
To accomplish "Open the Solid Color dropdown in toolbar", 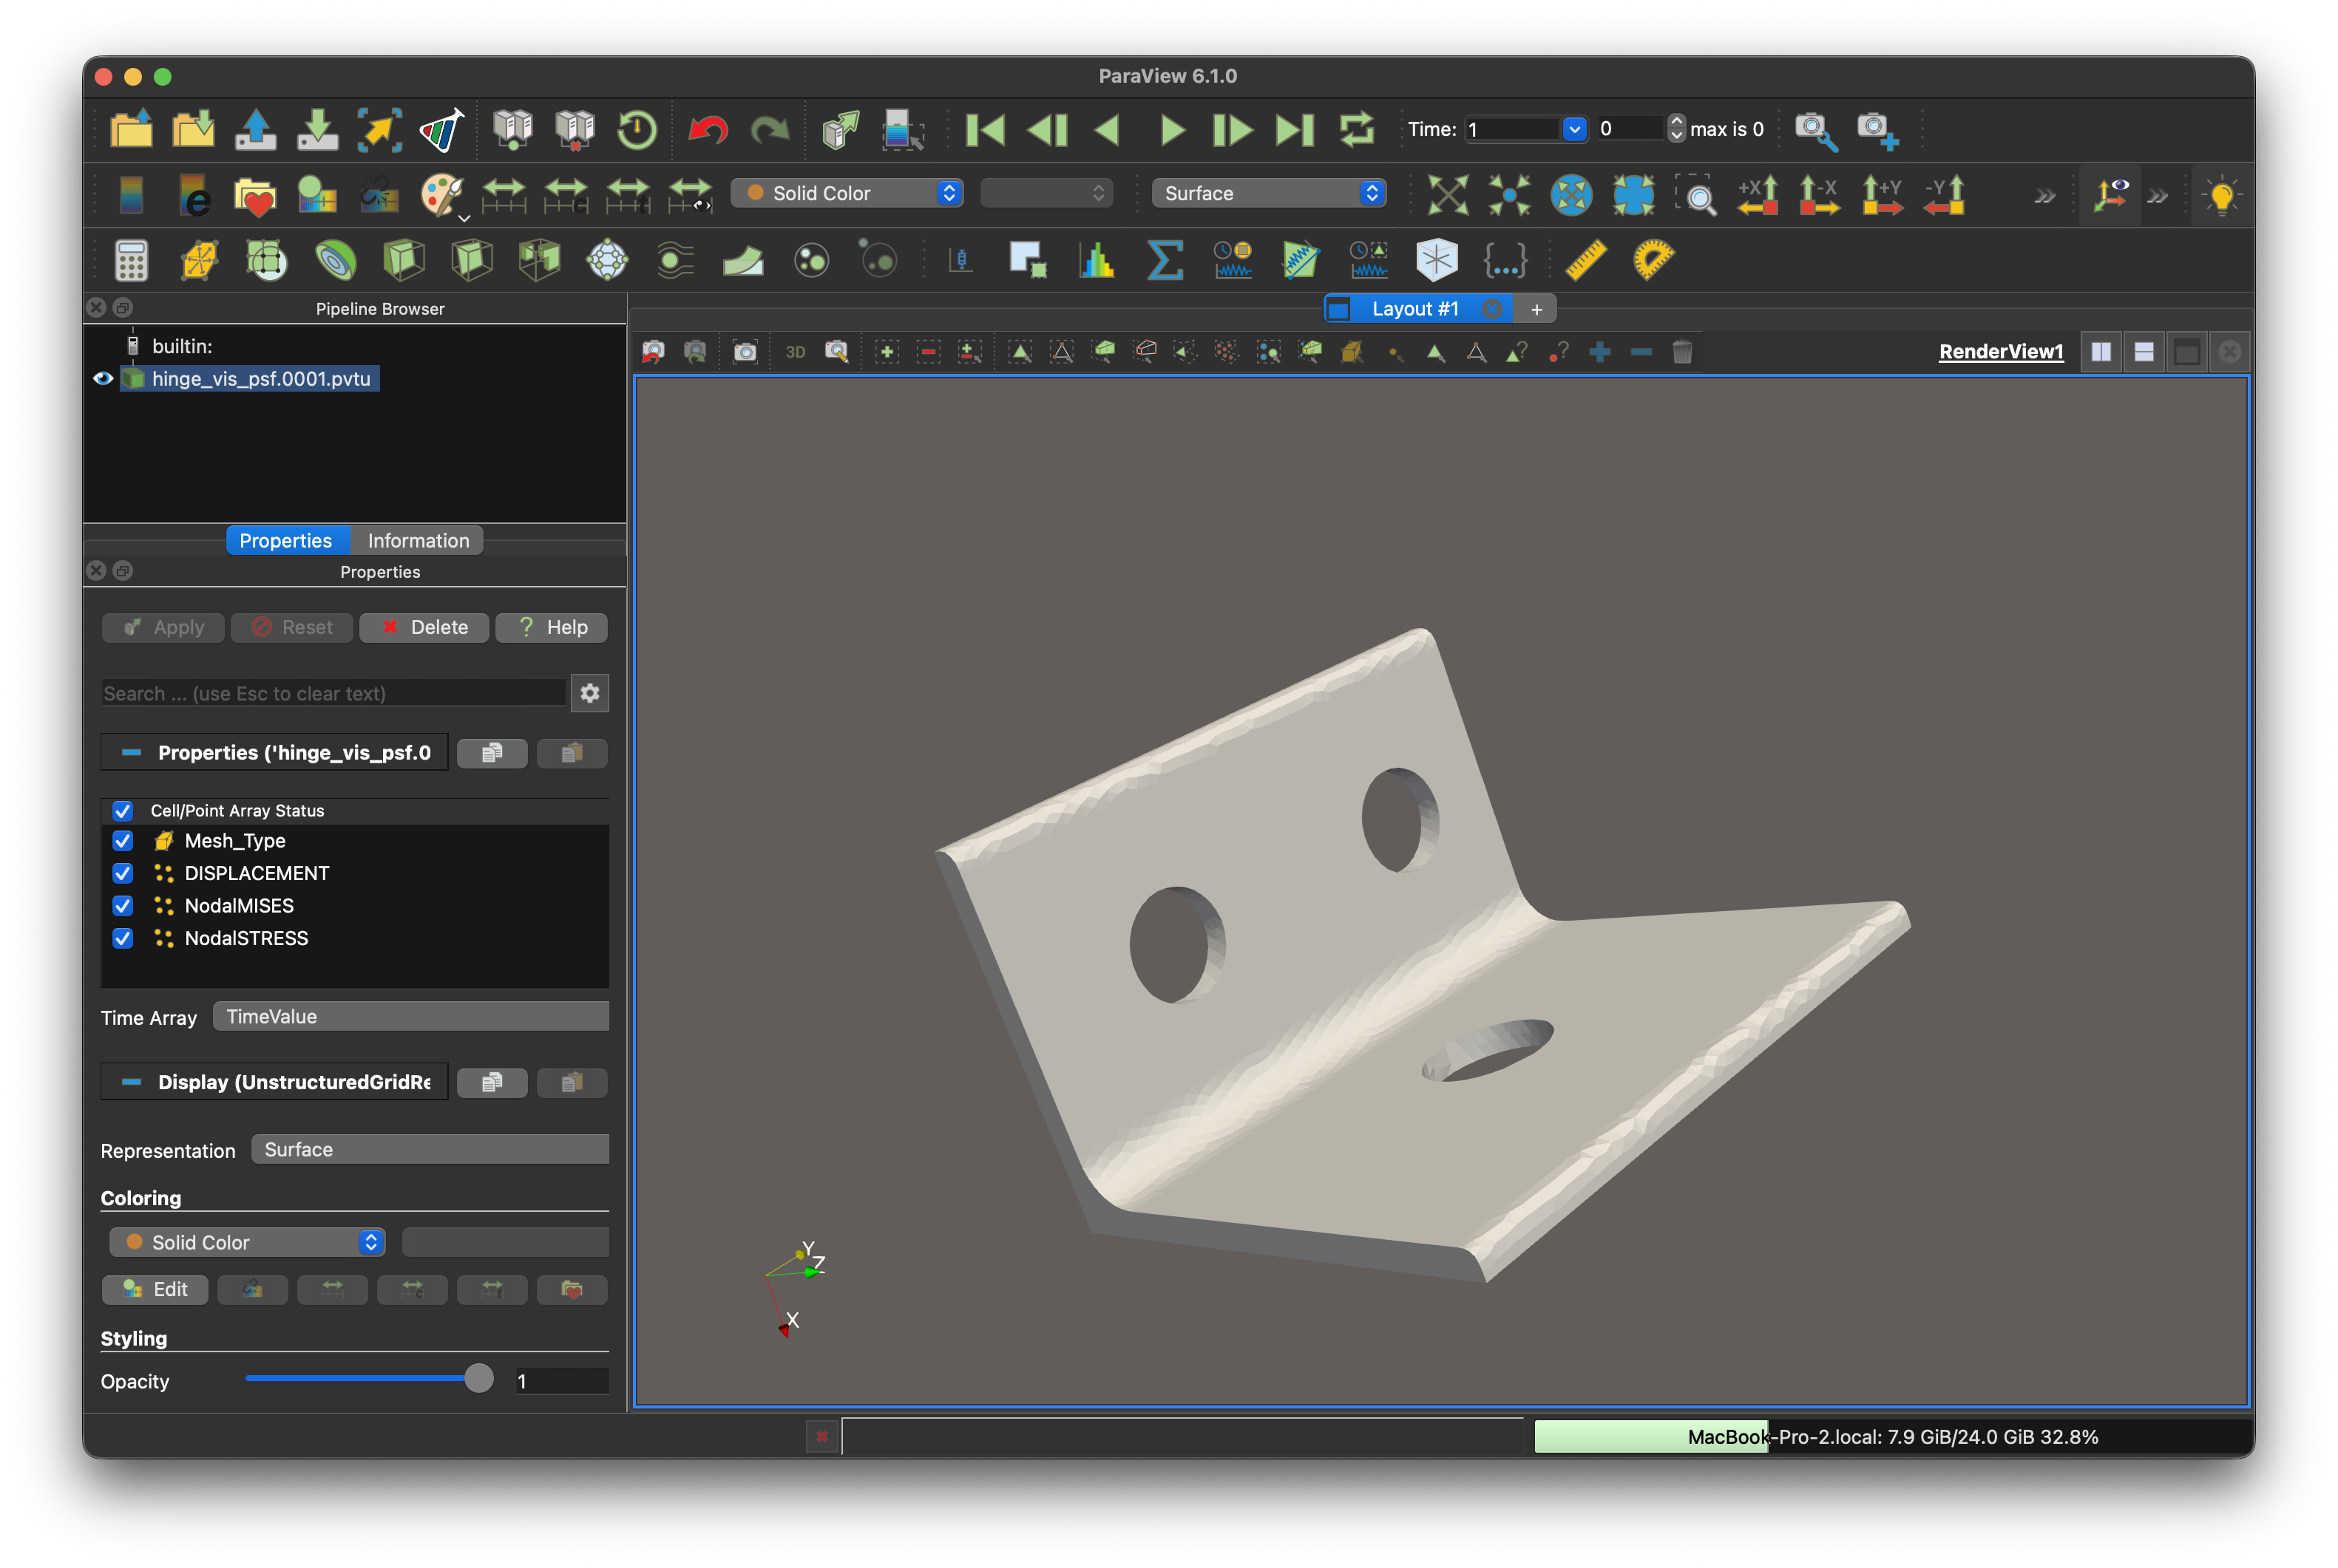I will click(x=847, y=193).
